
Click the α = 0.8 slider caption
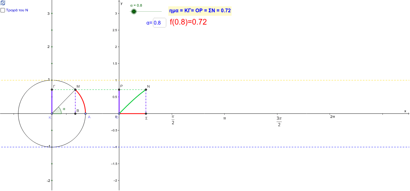(x=136, y=5)
